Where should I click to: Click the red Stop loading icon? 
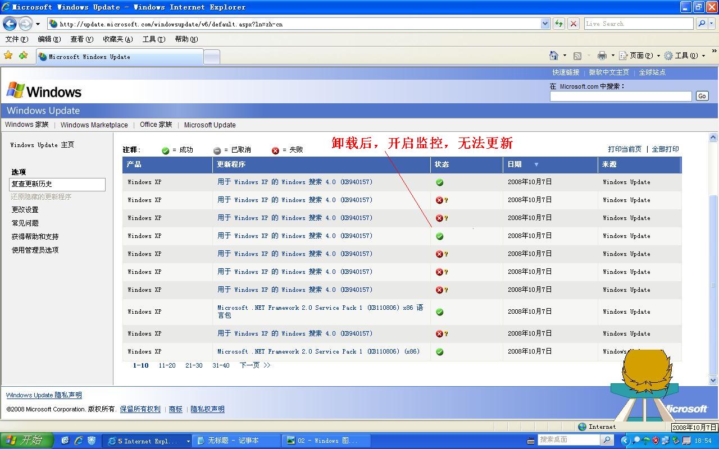pyautogui.click(x=574, y=24)
